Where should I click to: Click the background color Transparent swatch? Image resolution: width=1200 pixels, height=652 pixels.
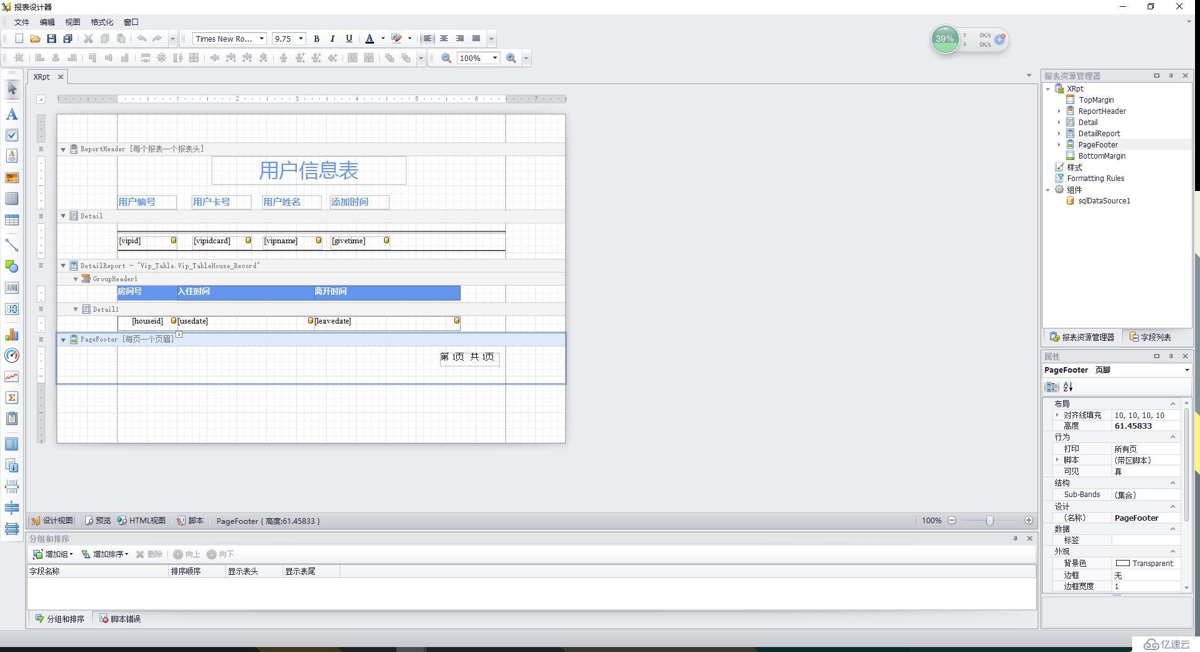1122,563
